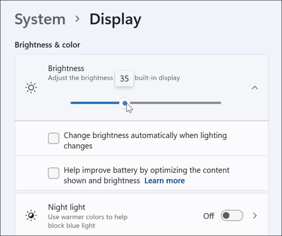Click the Display page title

[115, 19]
